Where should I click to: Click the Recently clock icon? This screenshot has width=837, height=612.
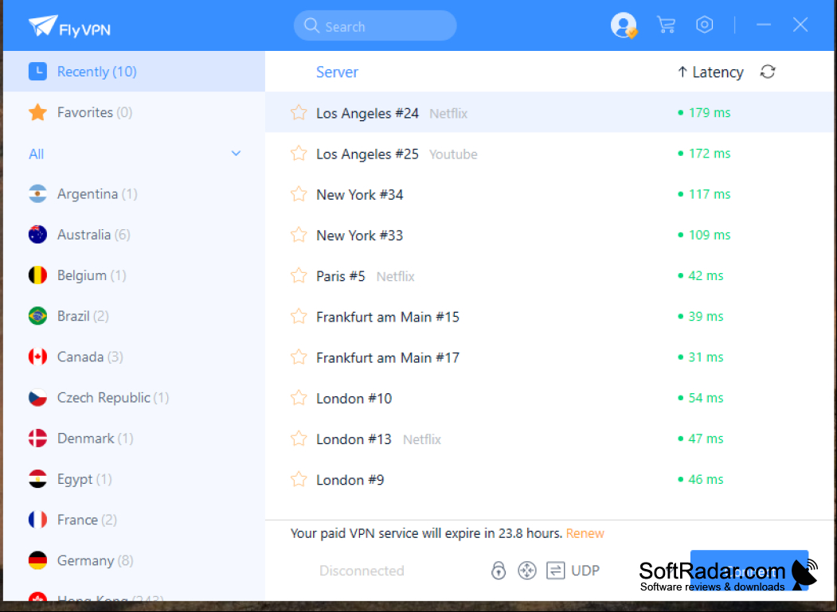[x=38, y=71]
